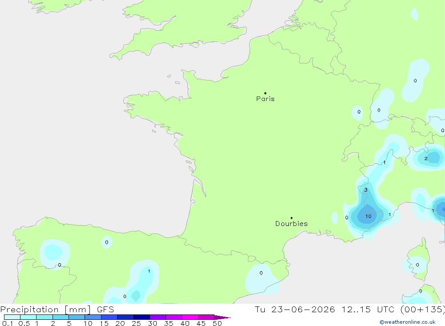Pick the 45–50 mm legend swatch
The height and width of the screenshot is (326, 445).
(x=206, y=317)
